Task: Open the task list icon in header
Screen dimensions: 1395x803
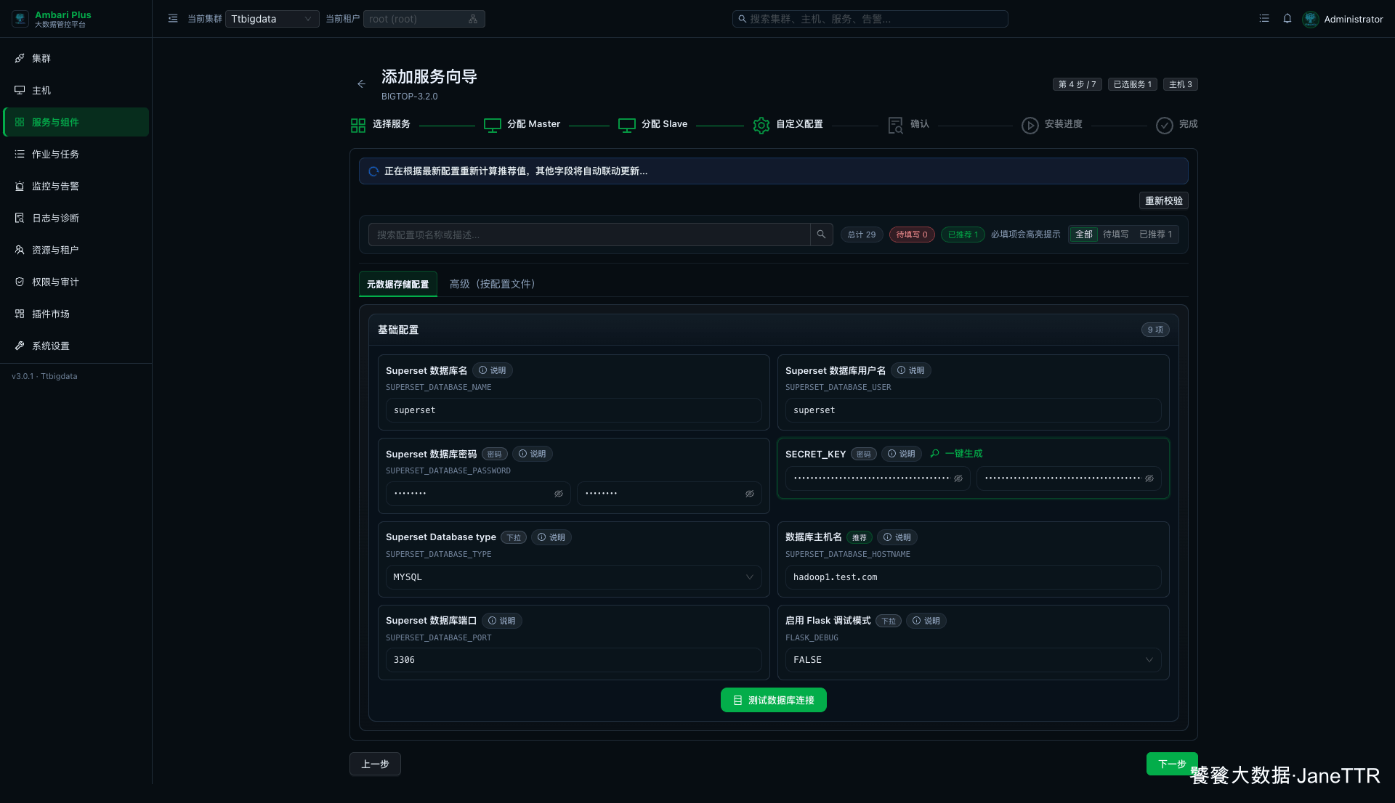Action: (1264, 19)
